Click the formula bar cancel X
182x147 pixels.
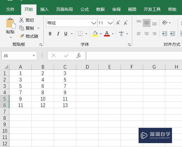53,56
